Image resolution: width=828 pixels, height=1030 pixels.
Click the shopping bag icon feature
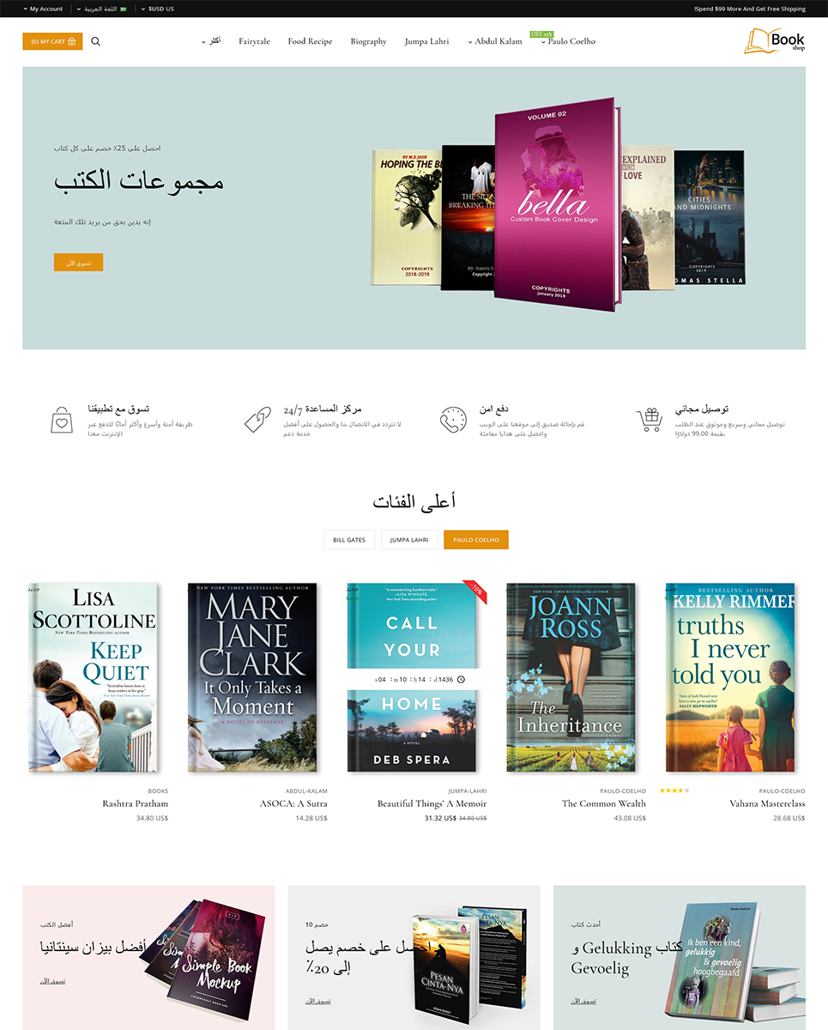tap(63, 421)
